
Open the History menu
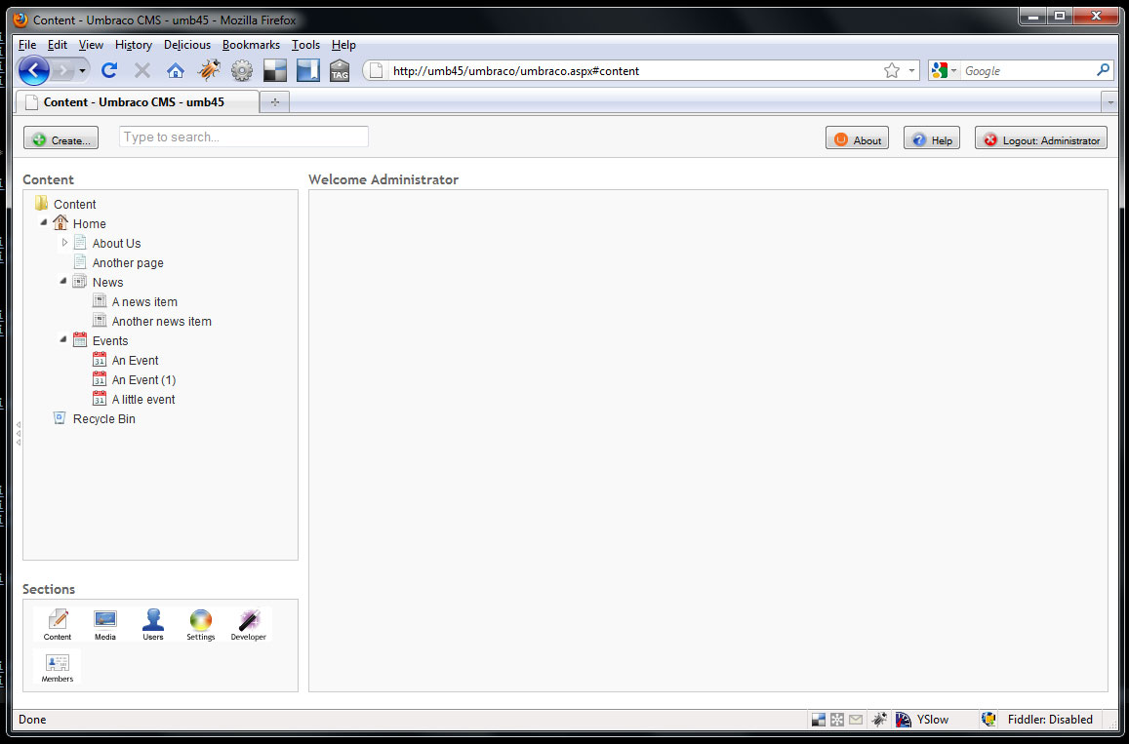134,45
